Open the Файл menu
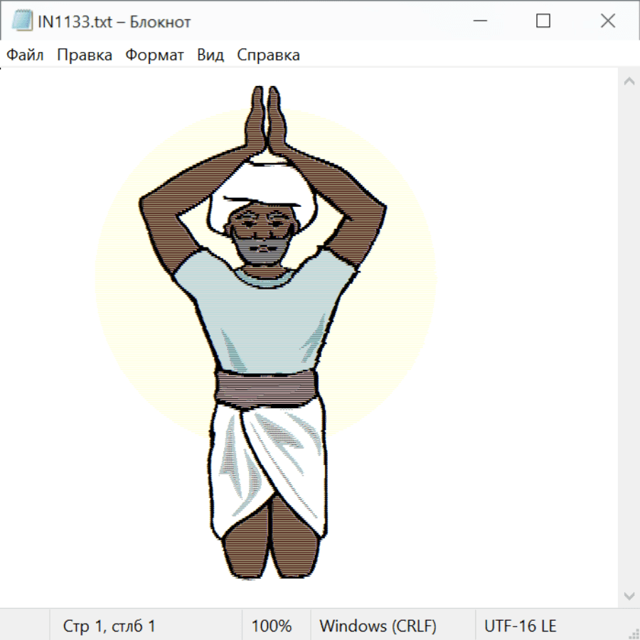Viewport: 640px width, 640px height. point(26,55)
